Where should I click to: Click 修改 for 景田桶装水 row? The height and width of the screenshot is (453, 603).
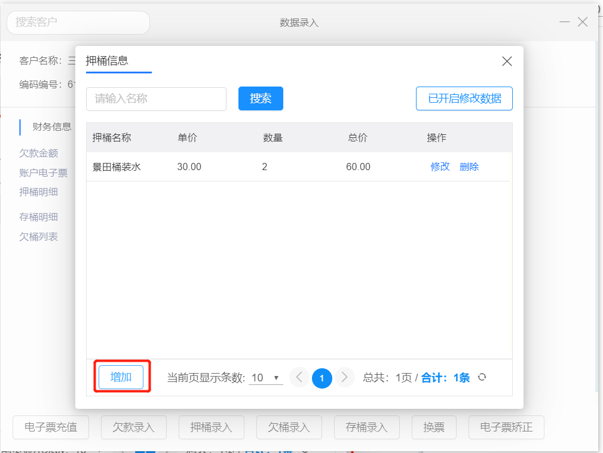click(440, 167)
